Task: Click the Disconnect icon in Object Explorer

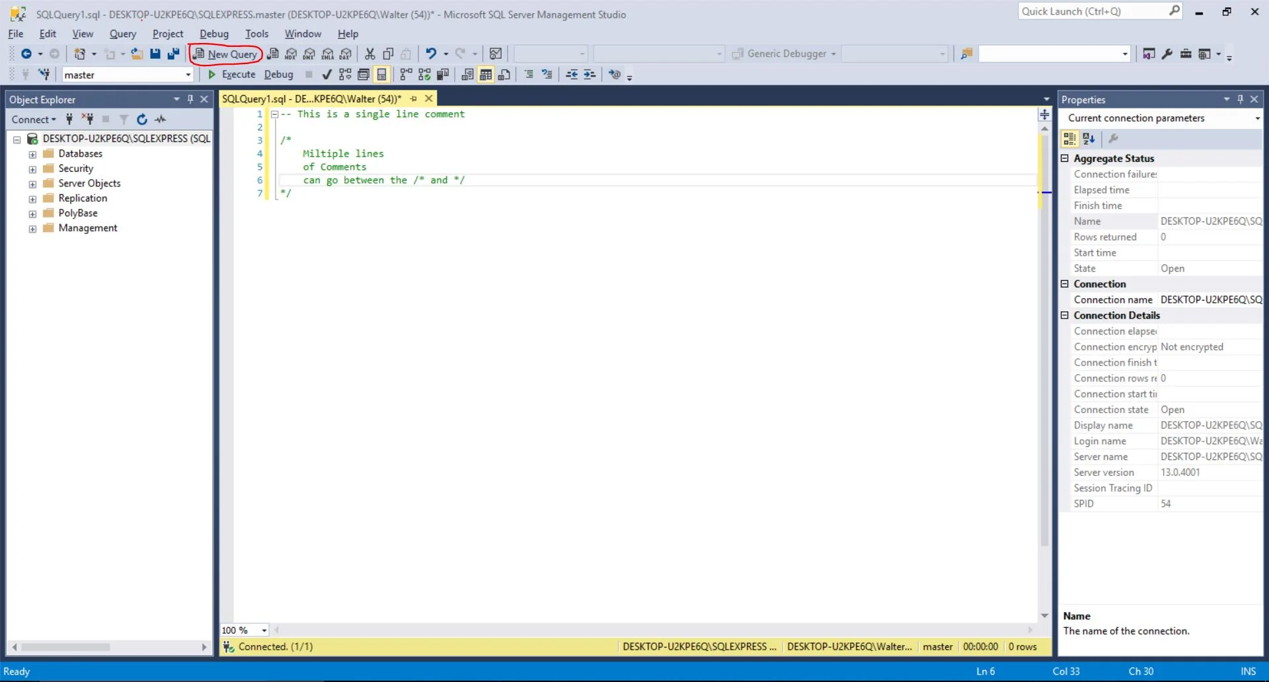Action: tap(87, 120)
